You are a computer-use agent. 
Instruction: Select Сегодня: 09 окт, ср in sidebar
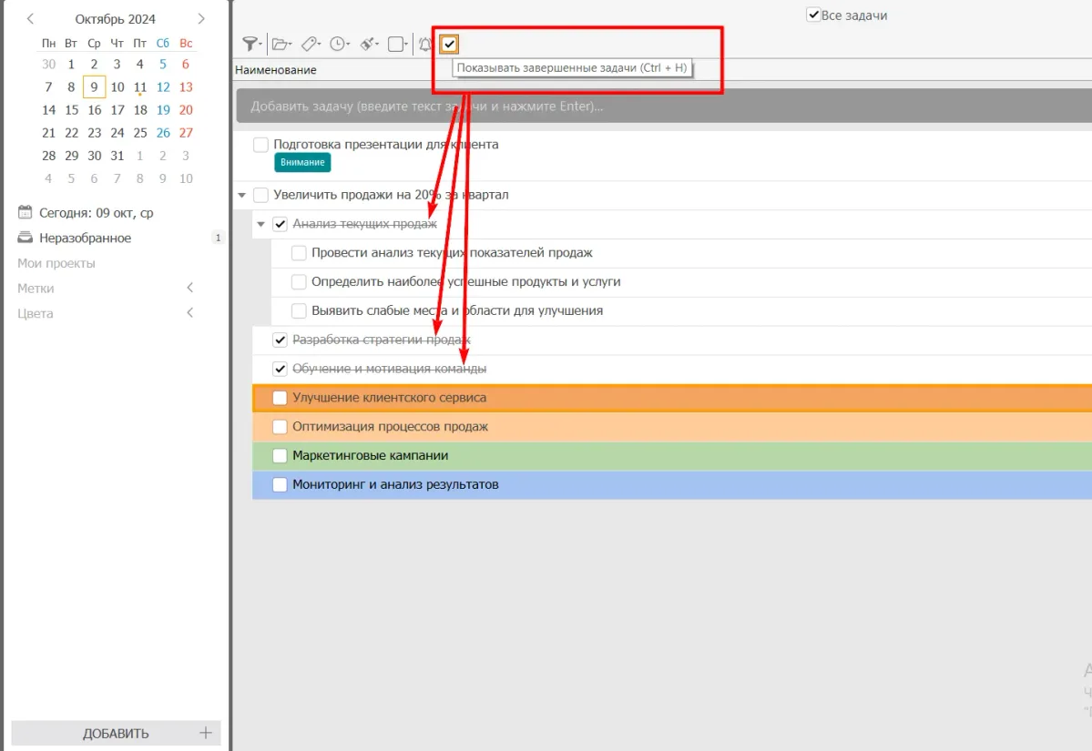[96, 213]
